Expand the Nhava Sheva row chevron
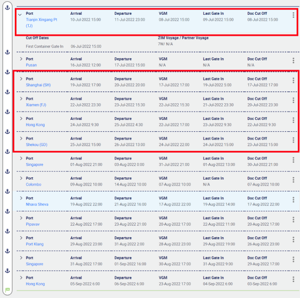Viewport: 300px width, 298px height. click(x=21, y=198)
